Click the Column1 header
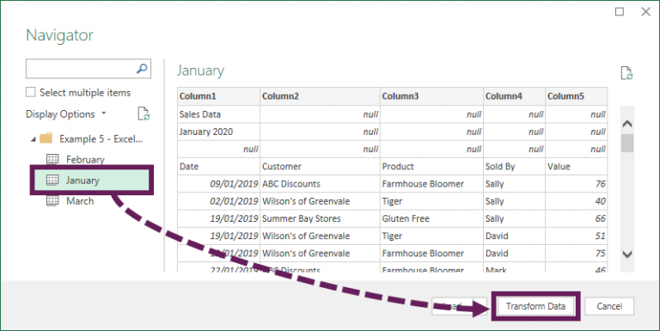Viewport: 660px width, 331px height. click(219, 96)
